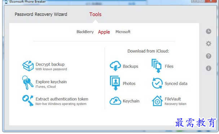Click the Extract authentication token key icon
This screenshot has width=219, height=134.
[28, 100]
